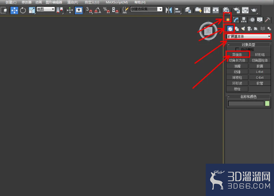
Task: Switch to the Hierarchy command panel tab
Action: click(244, 20)
